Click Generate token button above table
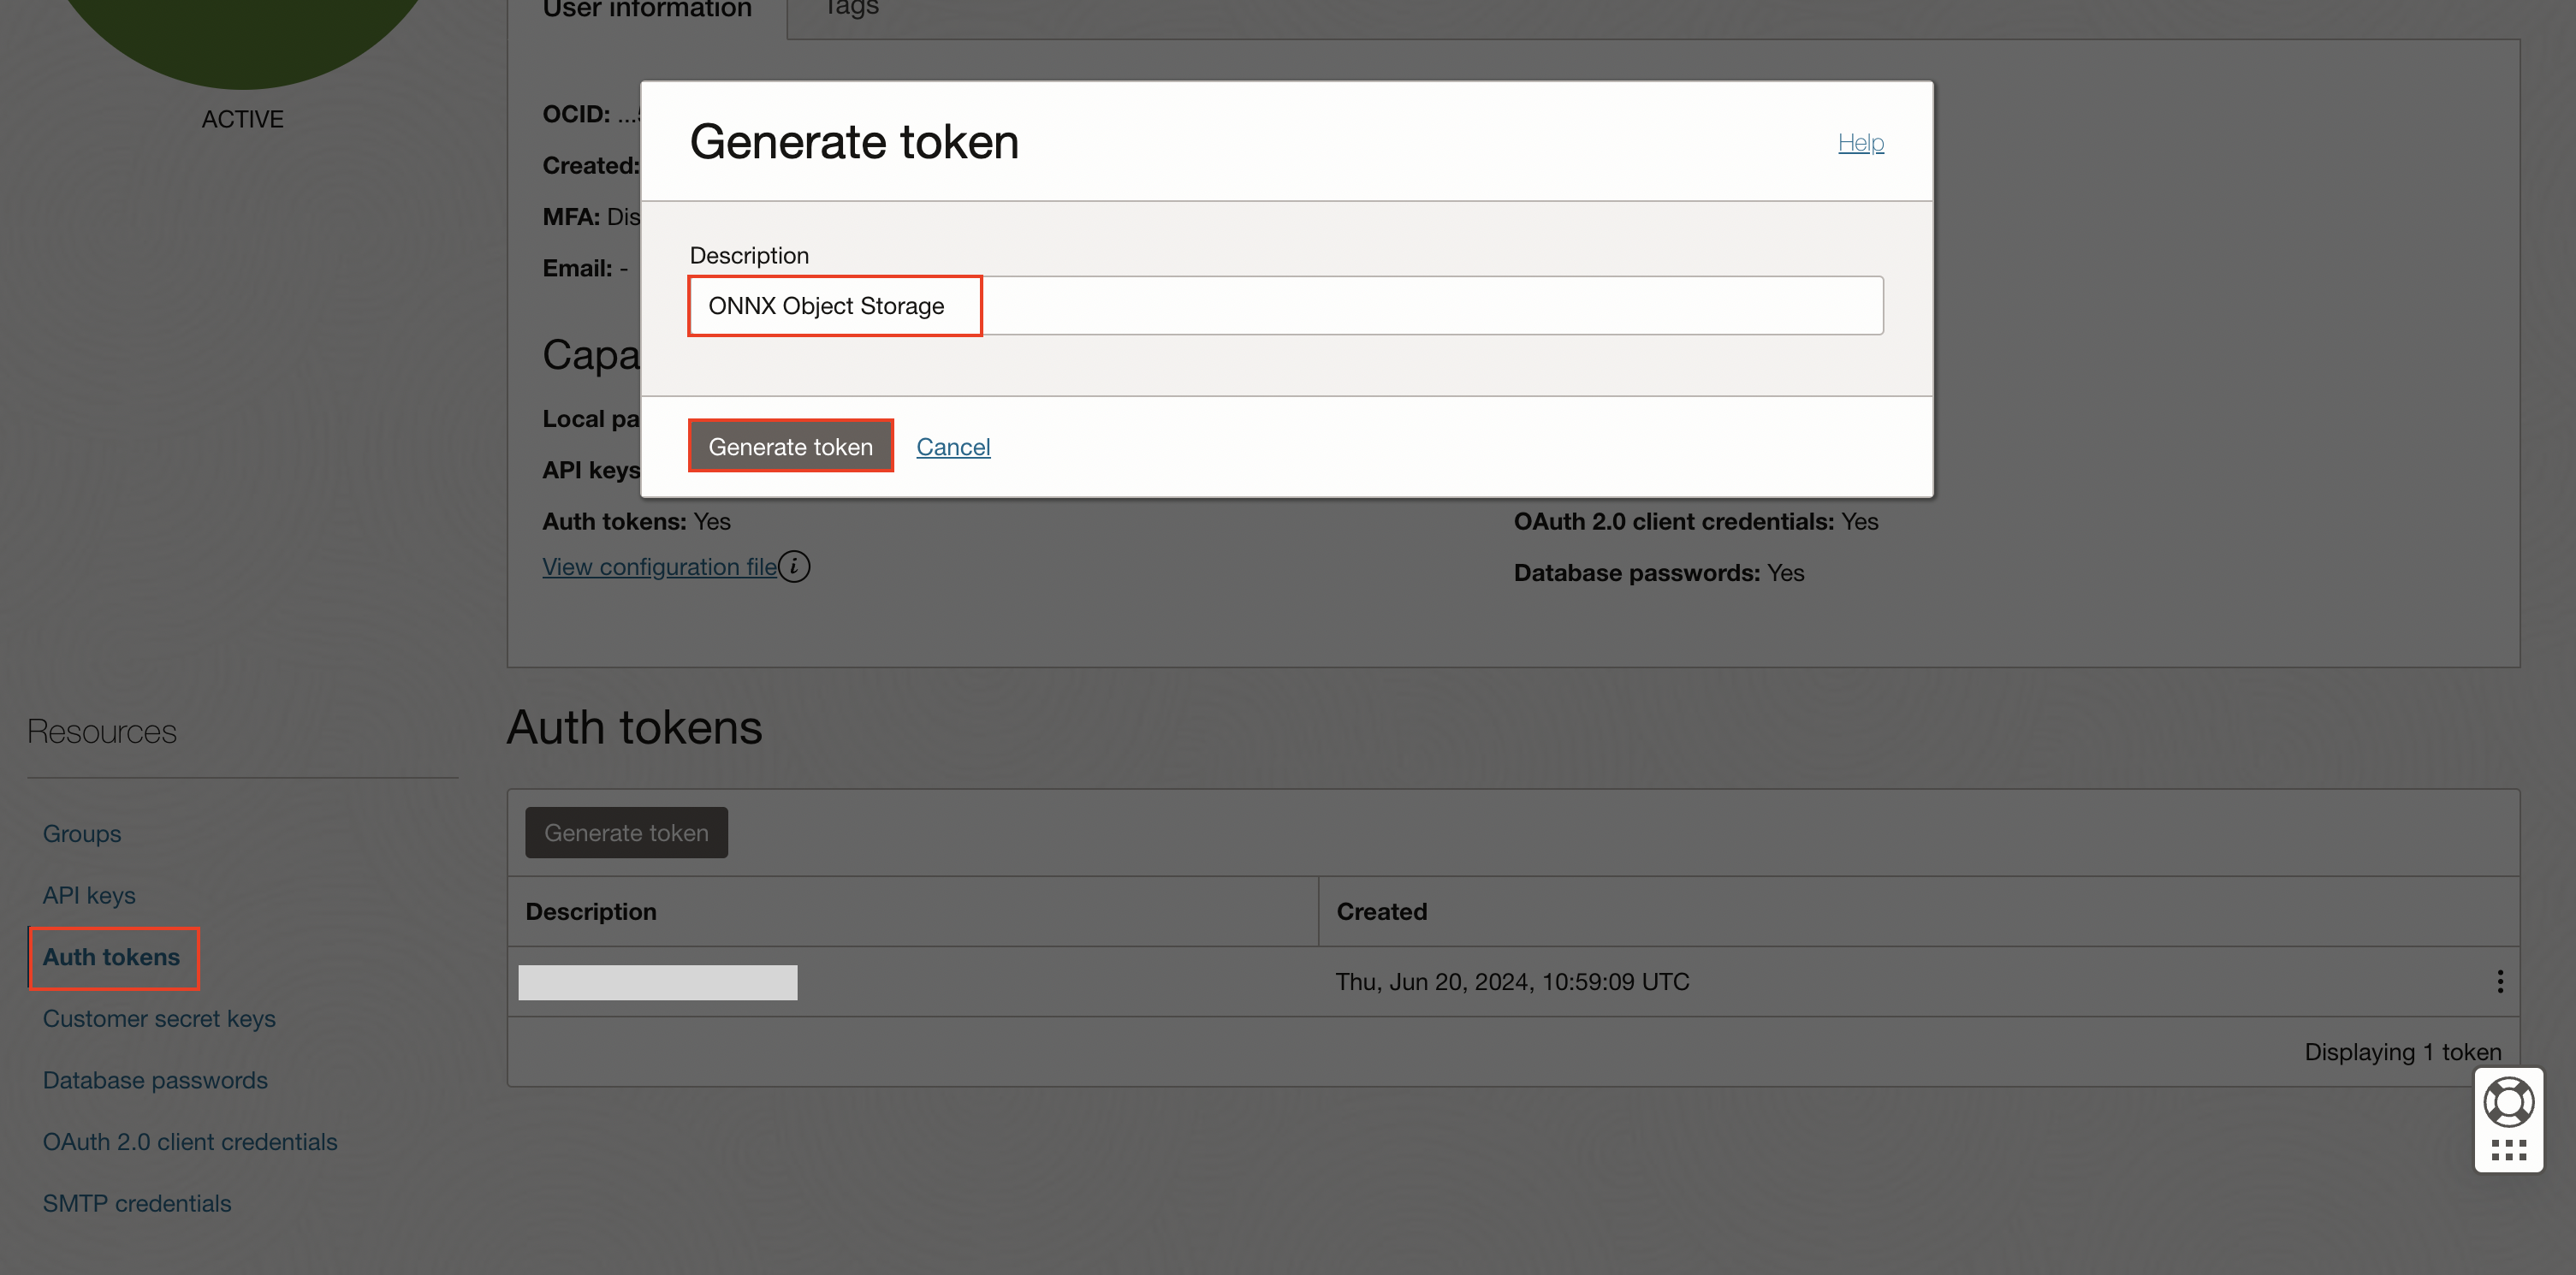 click(626, 832)
